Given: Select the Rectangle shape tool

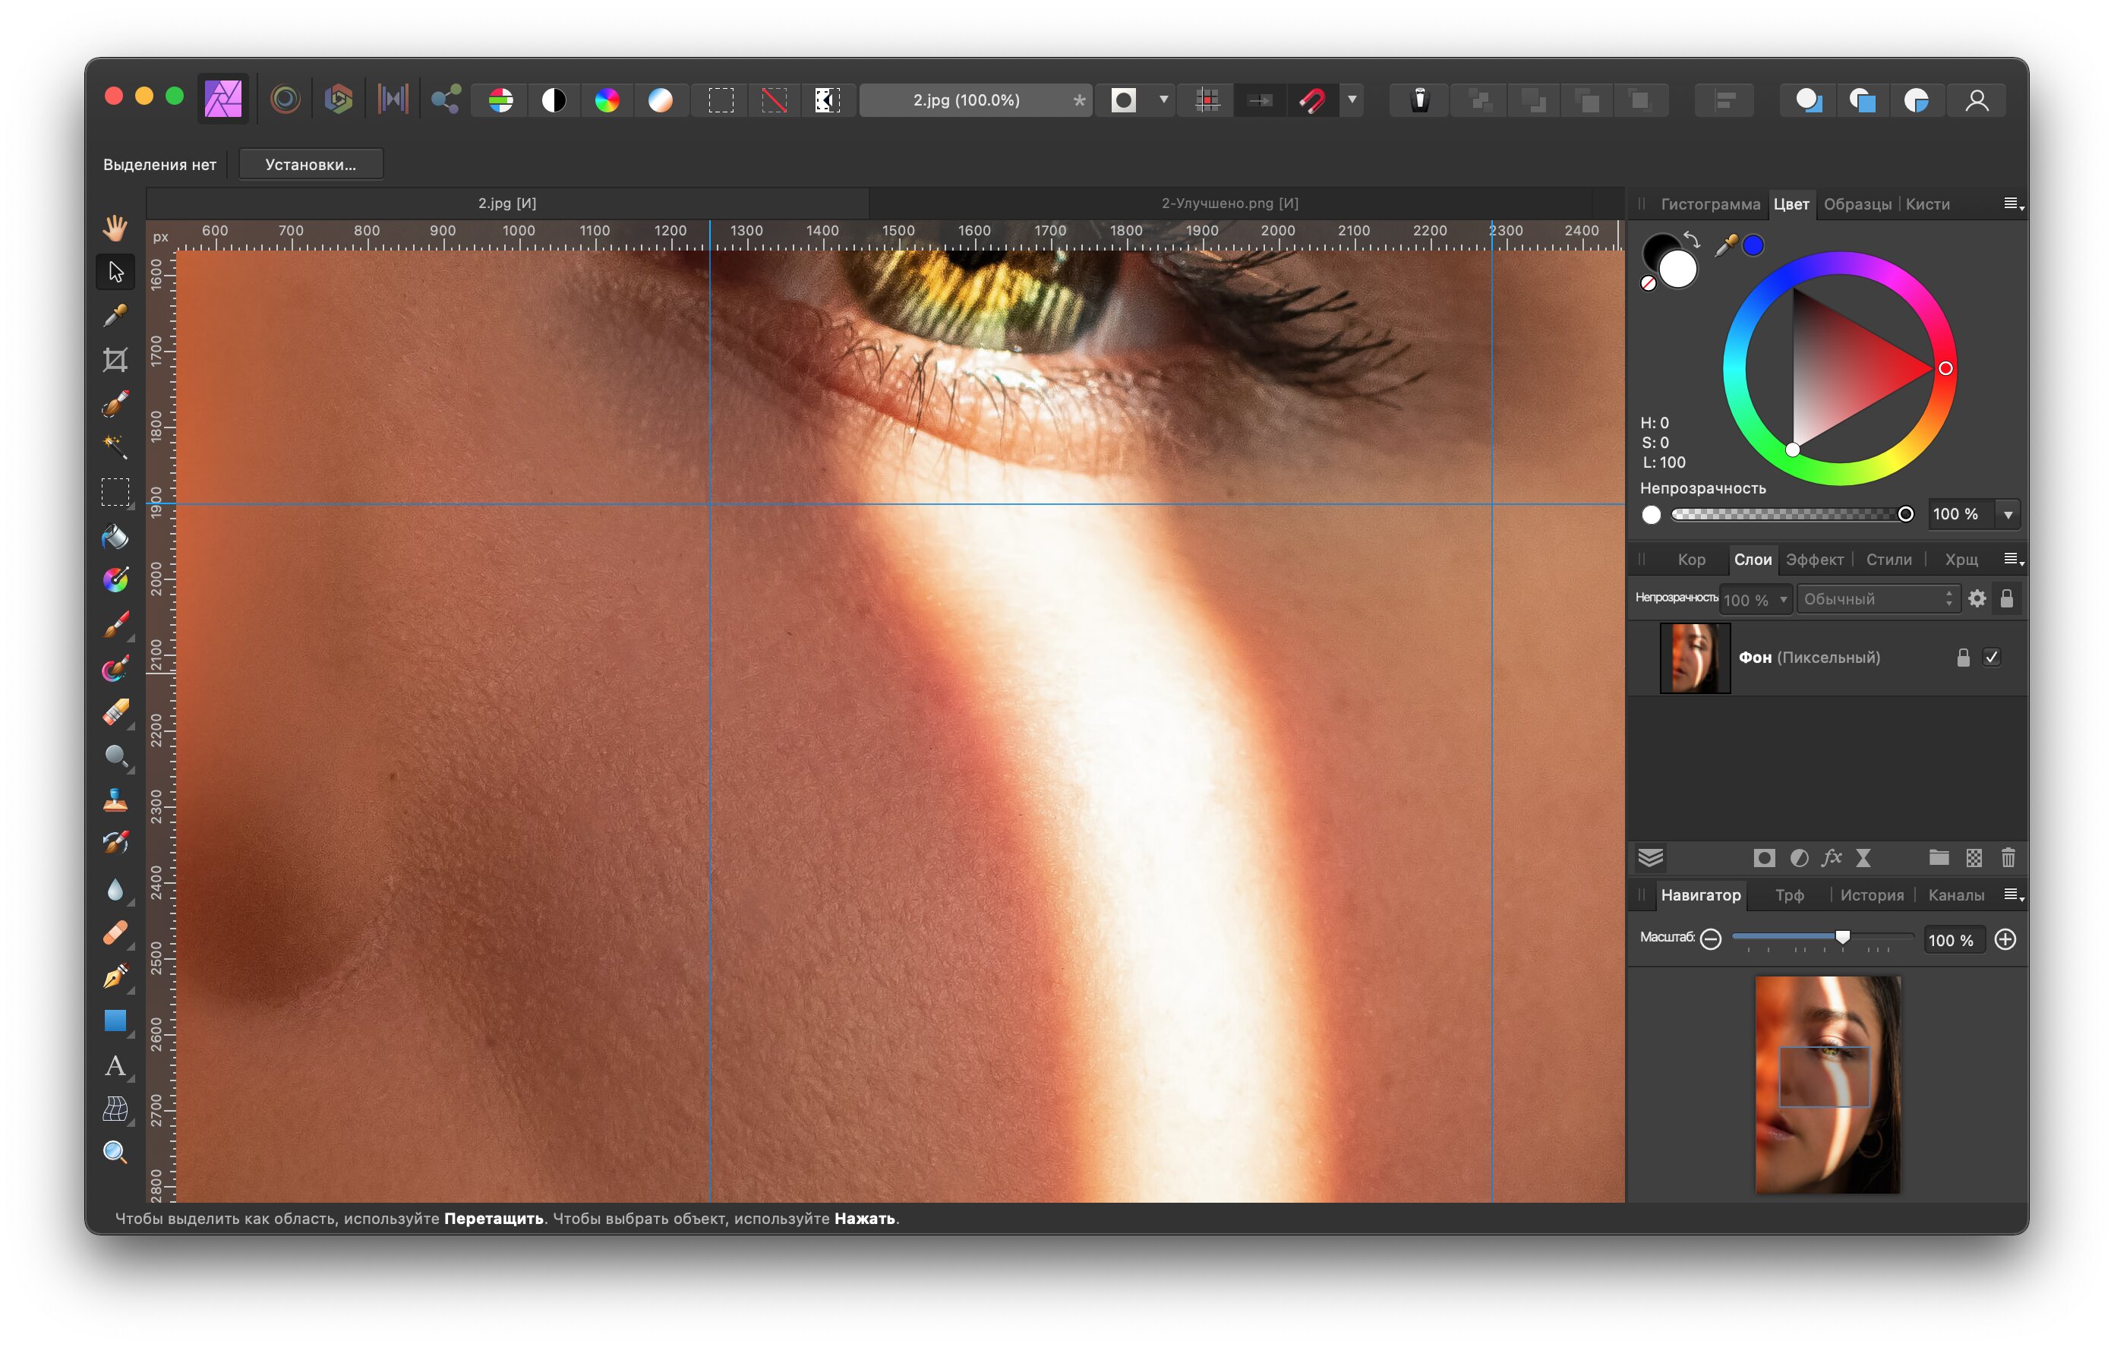Looking at the screenshot, I should tap(115, 1021).
